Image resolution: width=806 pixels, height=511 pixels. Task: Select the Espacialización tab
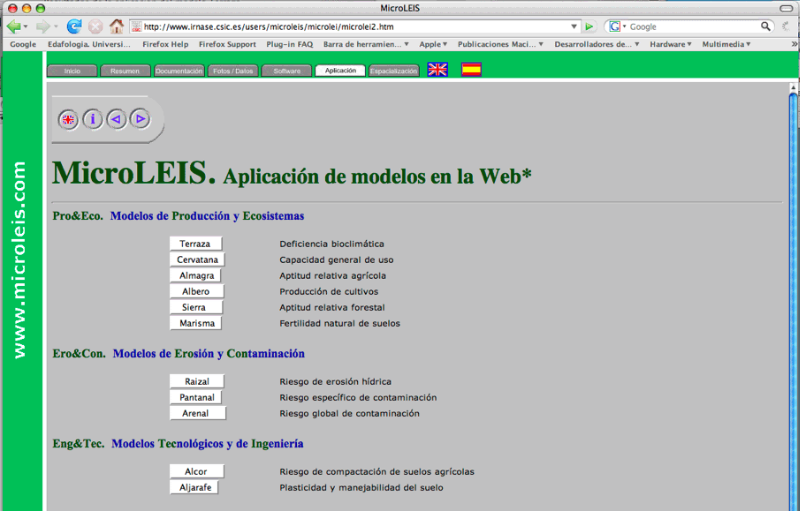point(393,71)
